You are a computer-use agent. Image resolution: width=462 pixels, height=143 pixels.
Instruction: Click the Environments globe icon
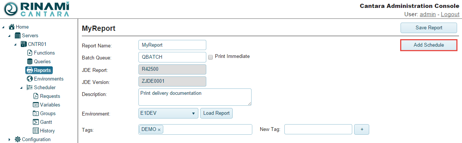[x=30, y=79]
